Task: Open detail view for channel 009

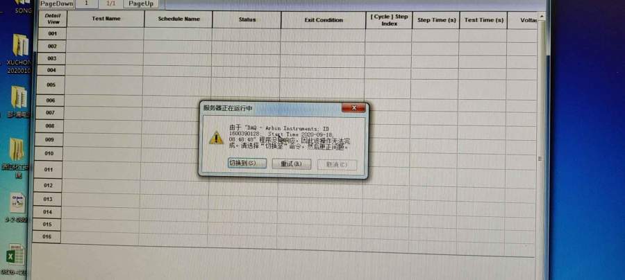Action: click(x=49, y=139)
